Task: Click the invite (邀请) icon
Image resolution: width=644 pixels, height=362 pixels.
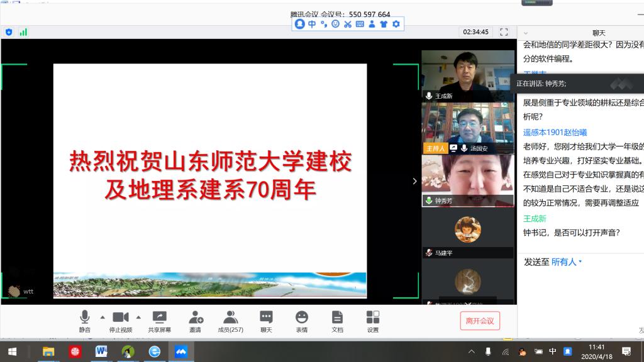Action: point(196,321)
